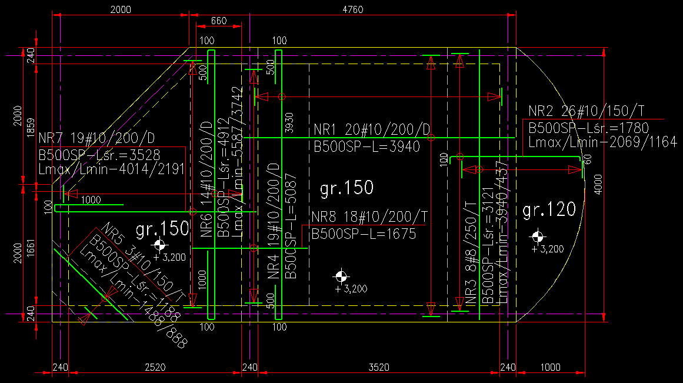Click the 660 dimension value
Image resolution: width=683 pixels, height=383 pixels.
(219, 21)
